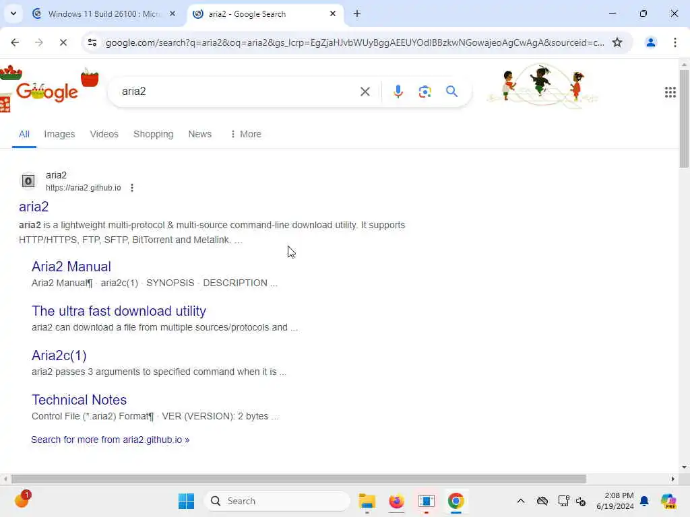690x517 pixels.
Task: Click the cloud sync tray icon
Action: pyautogui.click(x=542, y=501)
